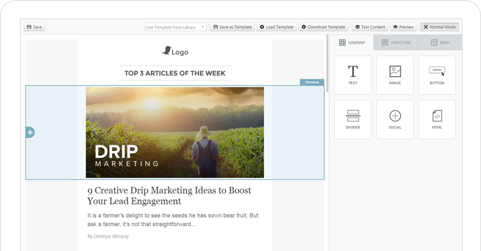
Task: Switch to the Body tab
Action: [x=440, y=43]
